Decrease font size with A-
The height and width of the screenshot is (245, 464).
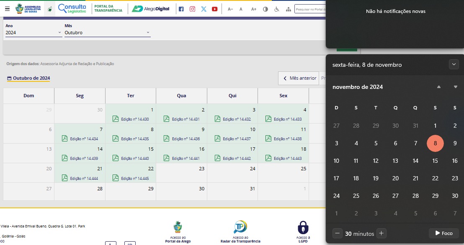point(230,9)
